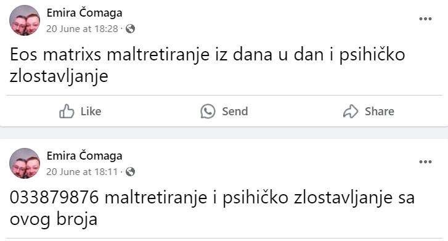Click the globe privacy icon on 18:28 post
This screenshot has width=448, height=241.
pos(130,29)
